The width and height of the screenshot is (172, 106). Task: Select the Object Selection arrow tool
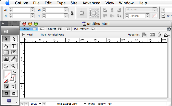6,39
